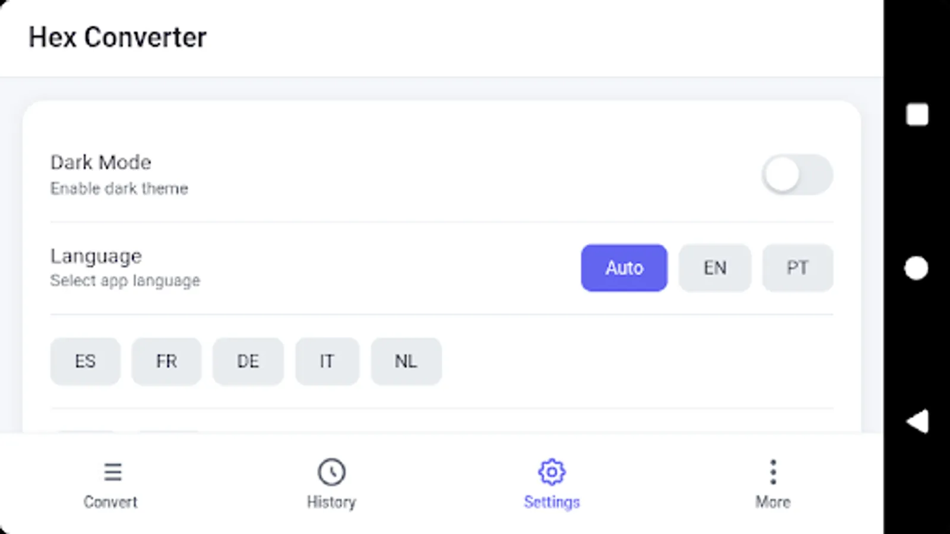Select Dutch via the NL chip

point(406,361)
